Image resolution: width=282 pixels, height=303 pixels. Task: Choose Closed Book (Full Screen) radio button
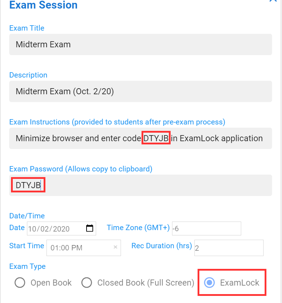click(87, 283)
